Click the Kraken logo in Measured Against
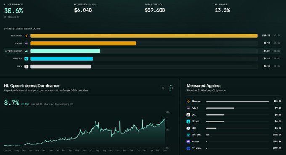The image size is (286, 155). click(x=188, y=142)
